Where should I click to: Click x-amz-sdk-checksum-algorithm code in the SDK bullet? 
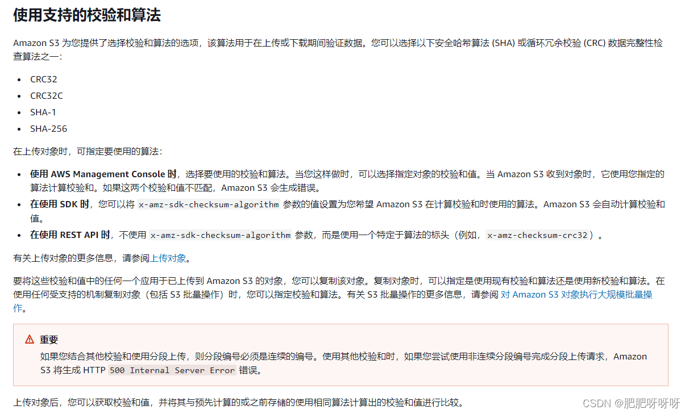pos(209,204)
